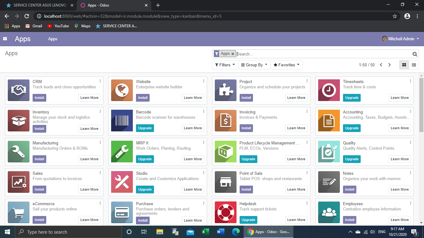Install the Point of Sale app
This screenshot has height=238, width=424.
246,189
